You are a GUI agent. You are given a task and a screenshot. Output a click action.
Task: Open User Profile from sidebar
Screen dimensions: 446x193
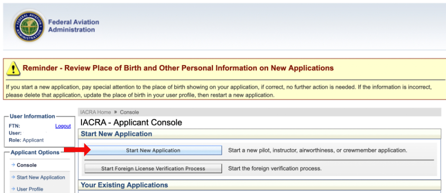(x=30, y=189)
